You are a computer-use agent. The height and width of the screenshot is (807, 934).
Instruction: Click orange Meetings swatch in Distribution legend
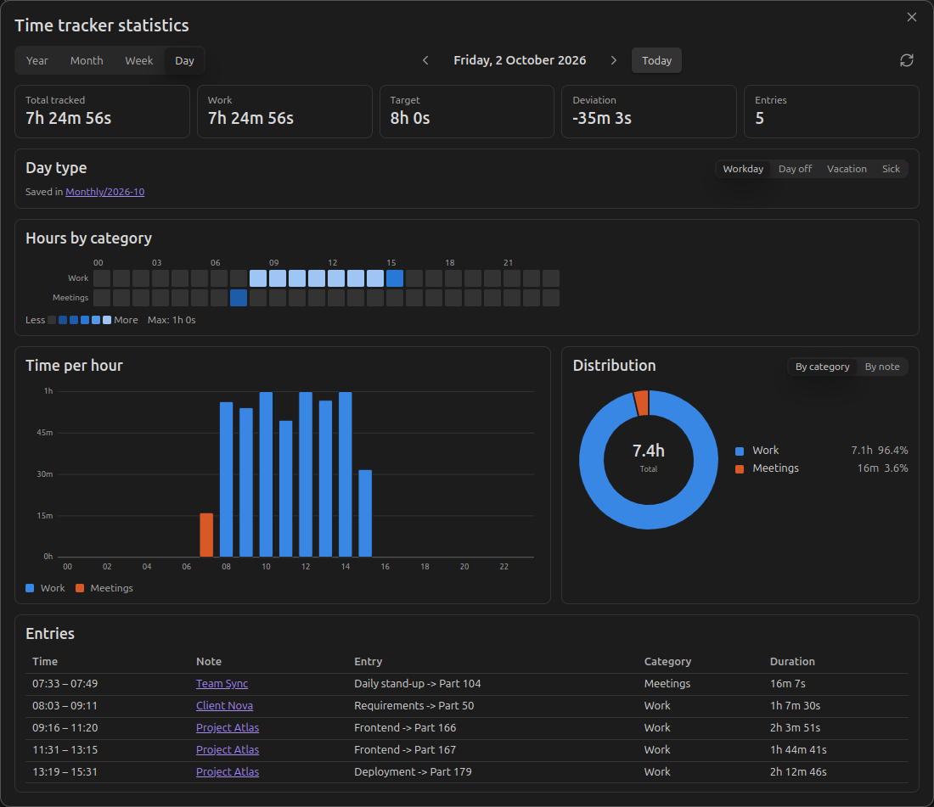tap(740, 469)
